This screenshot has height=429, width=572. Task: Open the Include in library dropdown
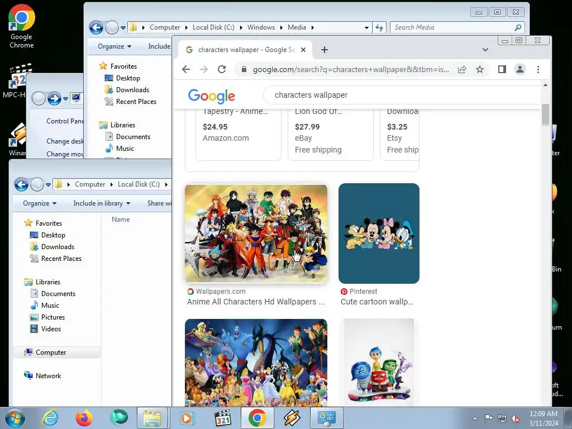point(102,203)
